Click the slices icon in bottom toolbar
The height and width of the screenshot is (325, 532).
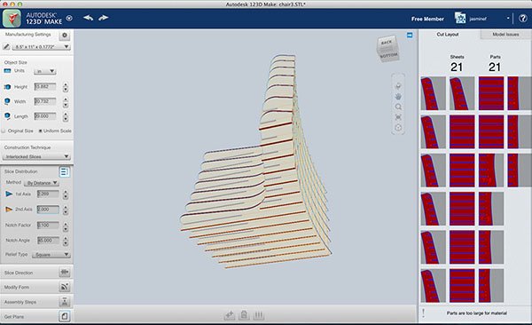tap(258, 315)
